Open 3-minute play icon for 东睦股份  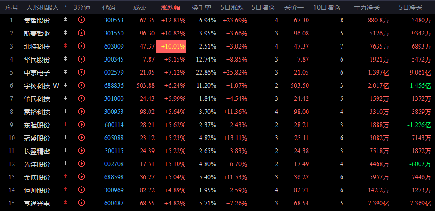81,125
